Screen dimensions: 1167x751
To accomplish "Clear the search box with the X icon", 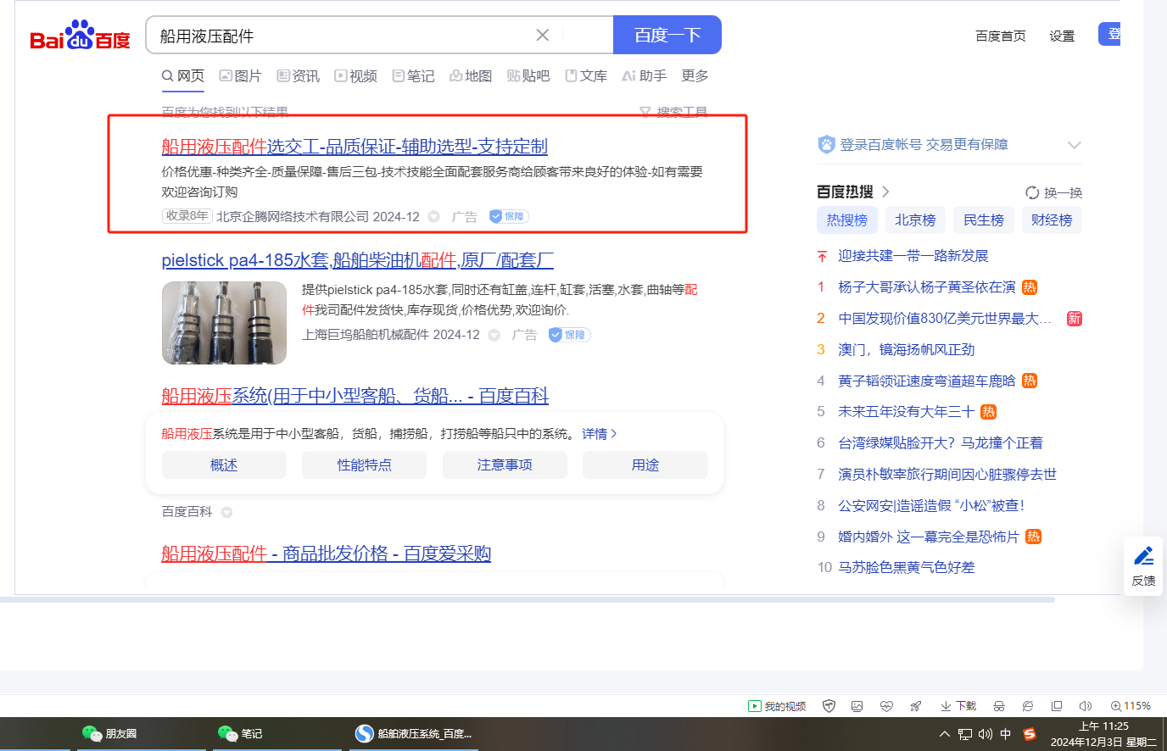I will pyautogui.click(x=543, y=35).
